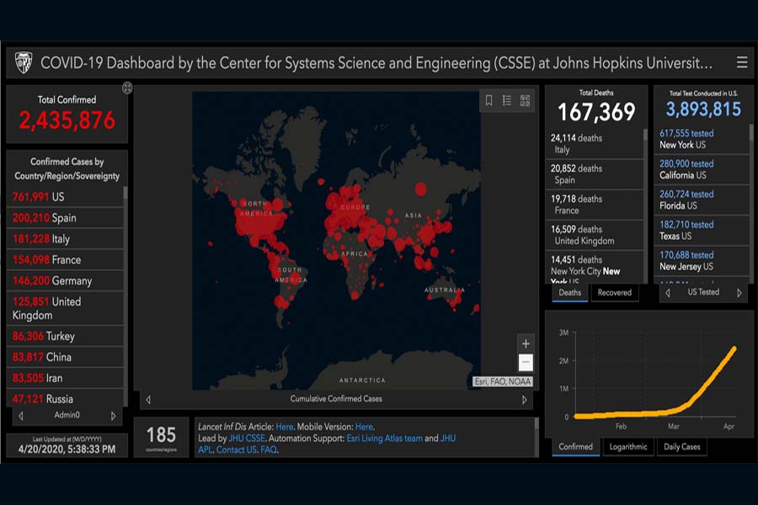The image size is (758, 505).
Task: Show the map legend list icon
Action: (507, 100)
